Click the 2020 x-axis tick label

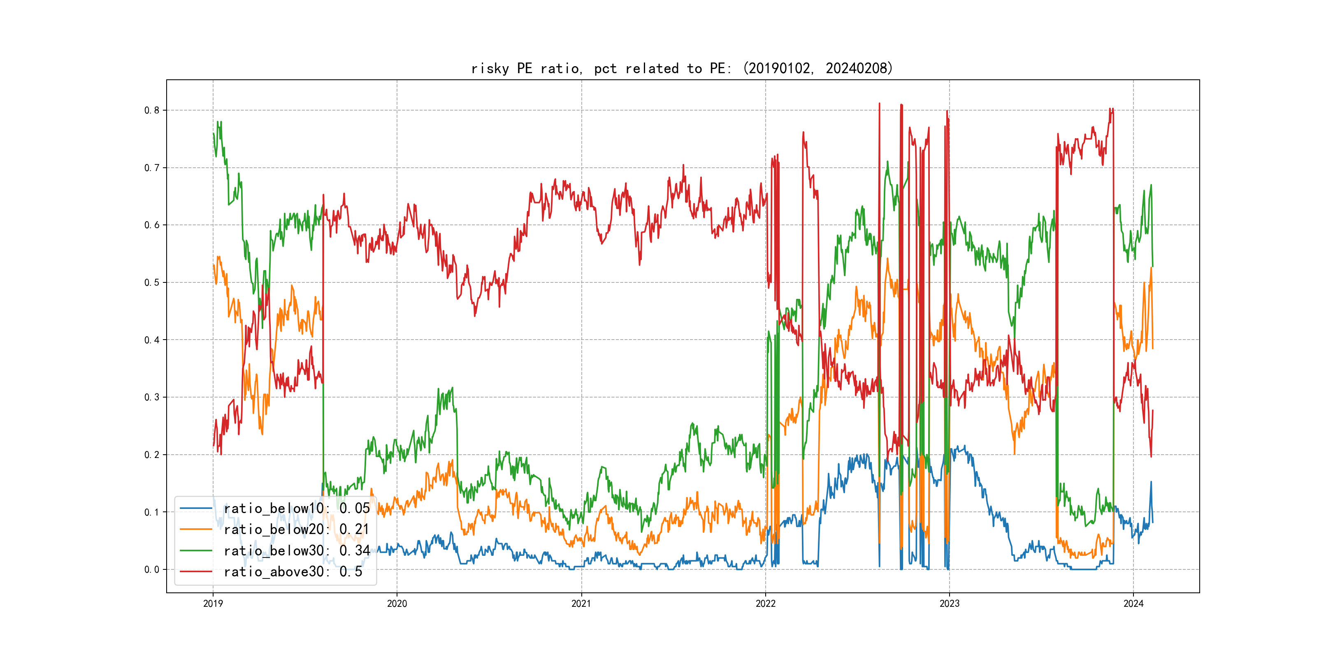coord(397,604)
